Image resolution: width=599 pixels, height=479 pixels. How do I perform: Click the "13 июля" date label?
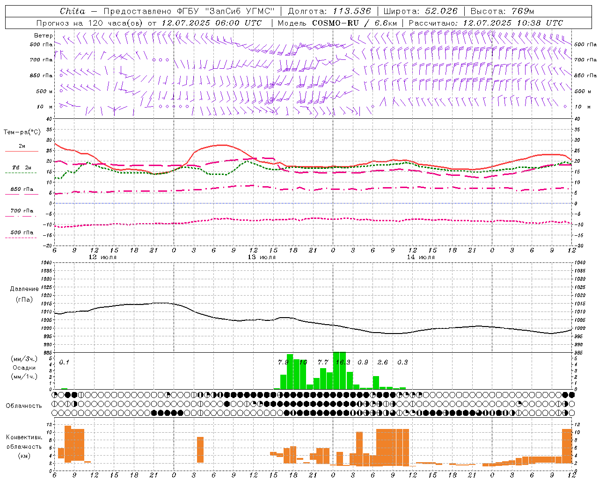click(x=262, y=257)
